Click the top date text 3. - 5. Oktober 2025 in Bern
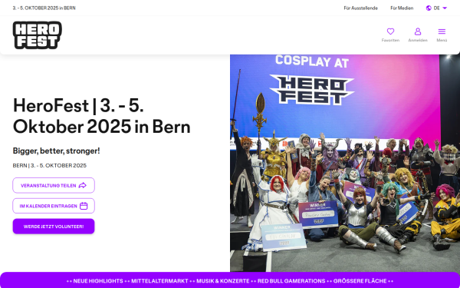 pyautogui.click(x=44, y=8)
